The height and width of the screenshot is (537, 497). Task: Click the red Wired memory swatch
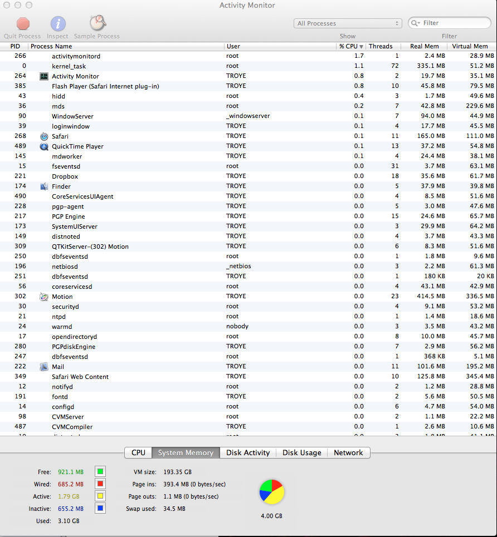tap(100, 484)
